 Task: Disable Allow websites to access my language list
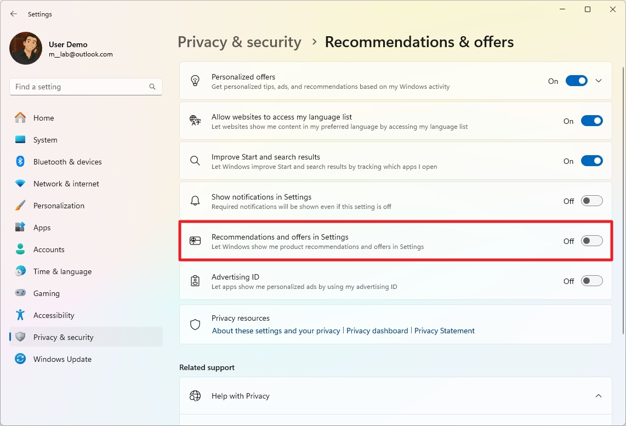(x=592, y=121)
